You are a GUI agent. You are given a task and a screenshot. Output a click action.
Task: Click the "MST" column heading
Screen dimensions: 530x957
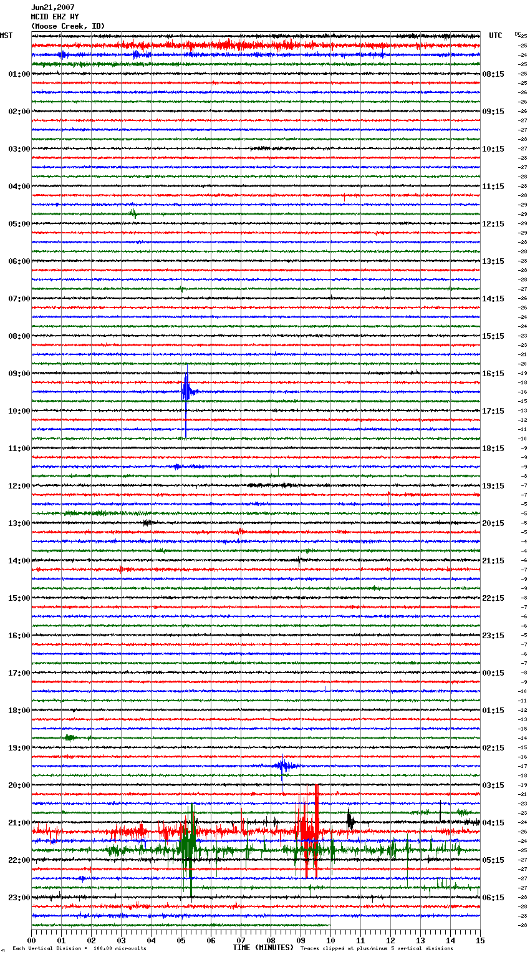[x=6, y=36]
